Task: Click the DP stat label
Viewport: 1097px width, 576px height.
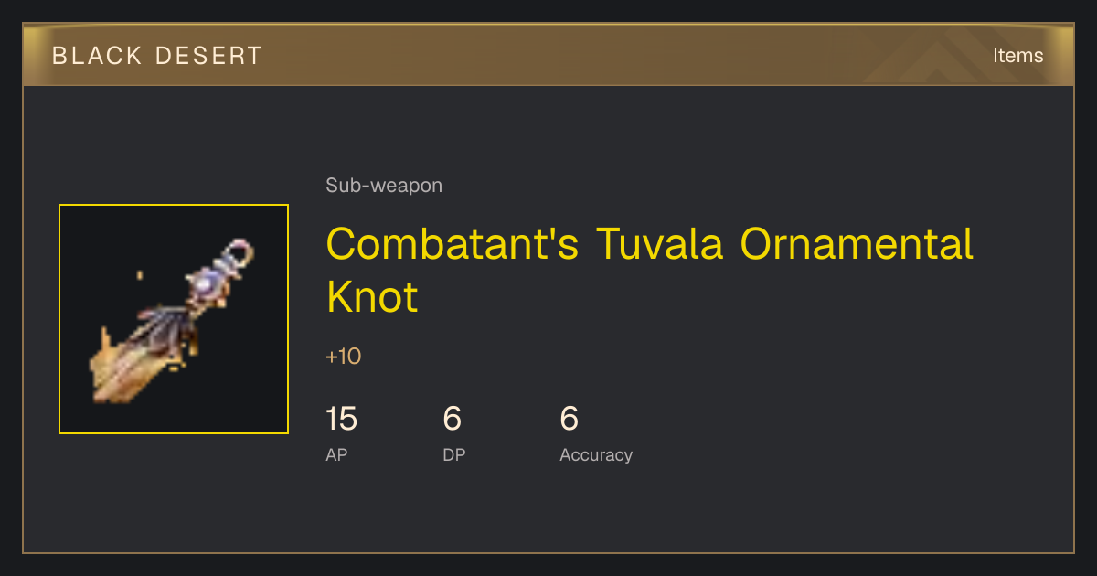Action: coord(453,454)
